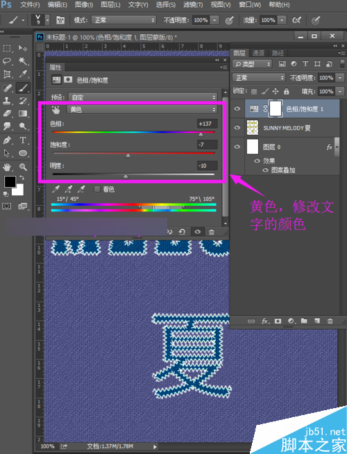Select the Dodge tool

23,126
